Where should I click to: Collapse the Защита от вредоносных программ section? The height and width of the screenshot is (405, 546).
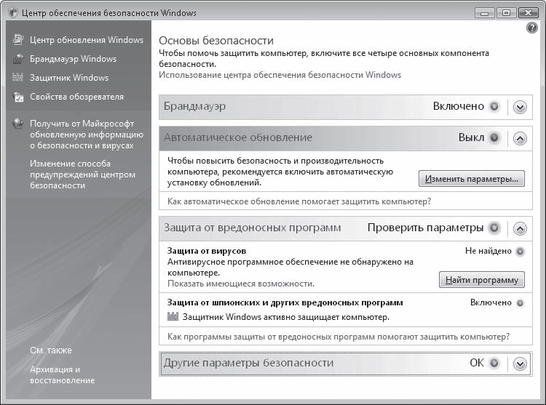pyautogui.click(x=519, y=228)
